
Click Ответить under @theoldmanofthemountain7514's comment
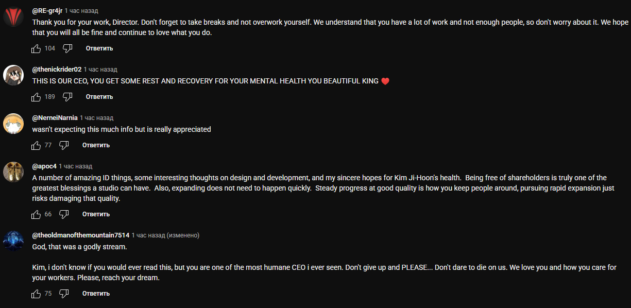pos(96,294)
